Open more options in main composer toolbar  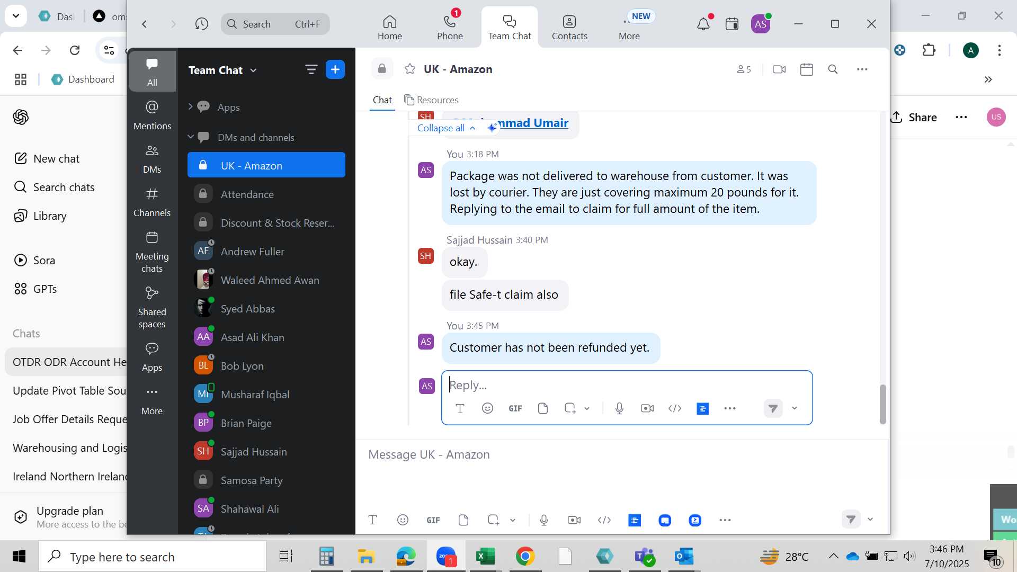coord(725,520)
